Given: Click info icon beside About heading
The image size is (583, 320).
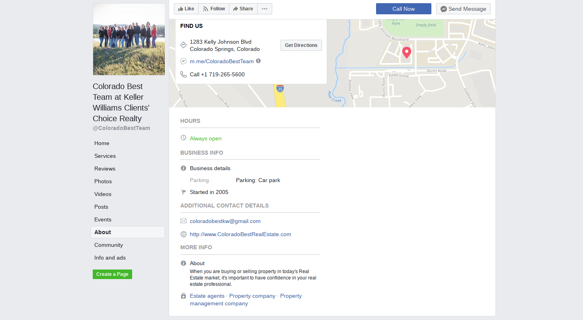Looking at the screenshot, I should [x=183, y=263].
